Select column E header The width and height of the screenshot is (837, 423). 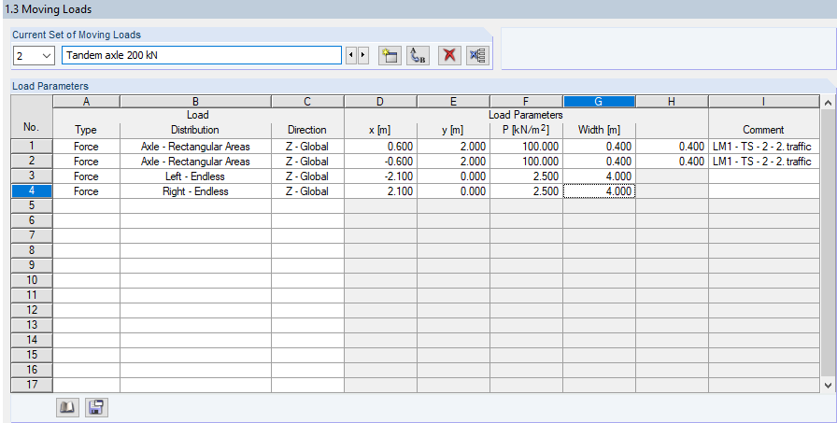pos(453,102)
